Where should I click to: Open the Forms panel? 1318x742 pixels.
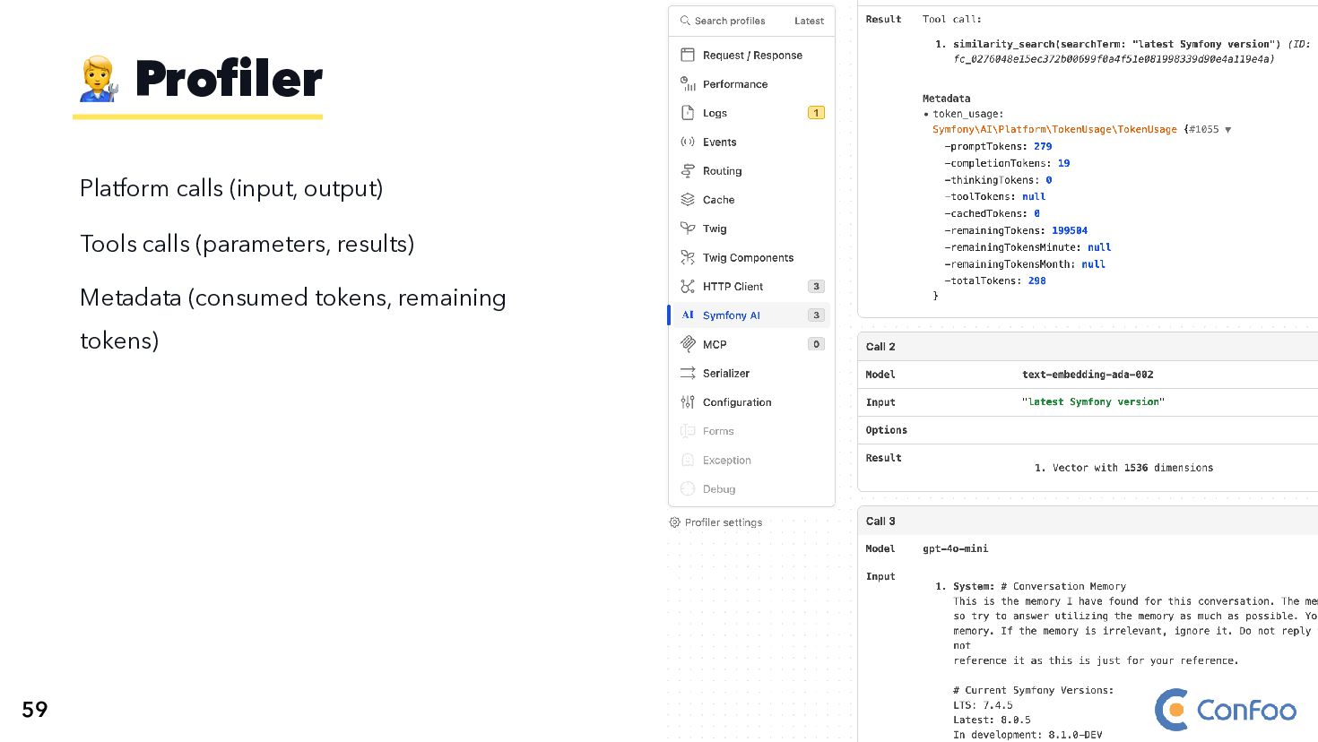[x=751, y=431]
